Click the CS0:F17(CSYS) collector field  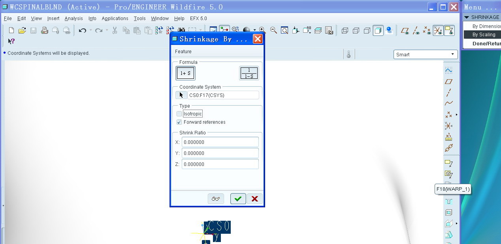click(223, 95)
